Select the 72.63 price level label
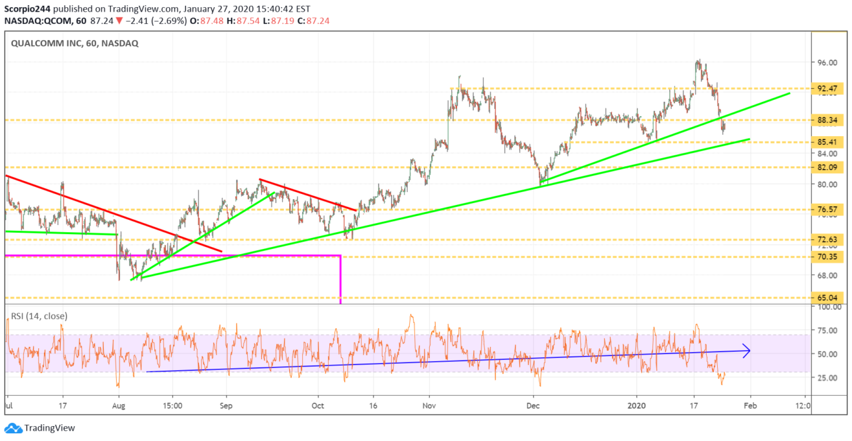 point(826,239)
